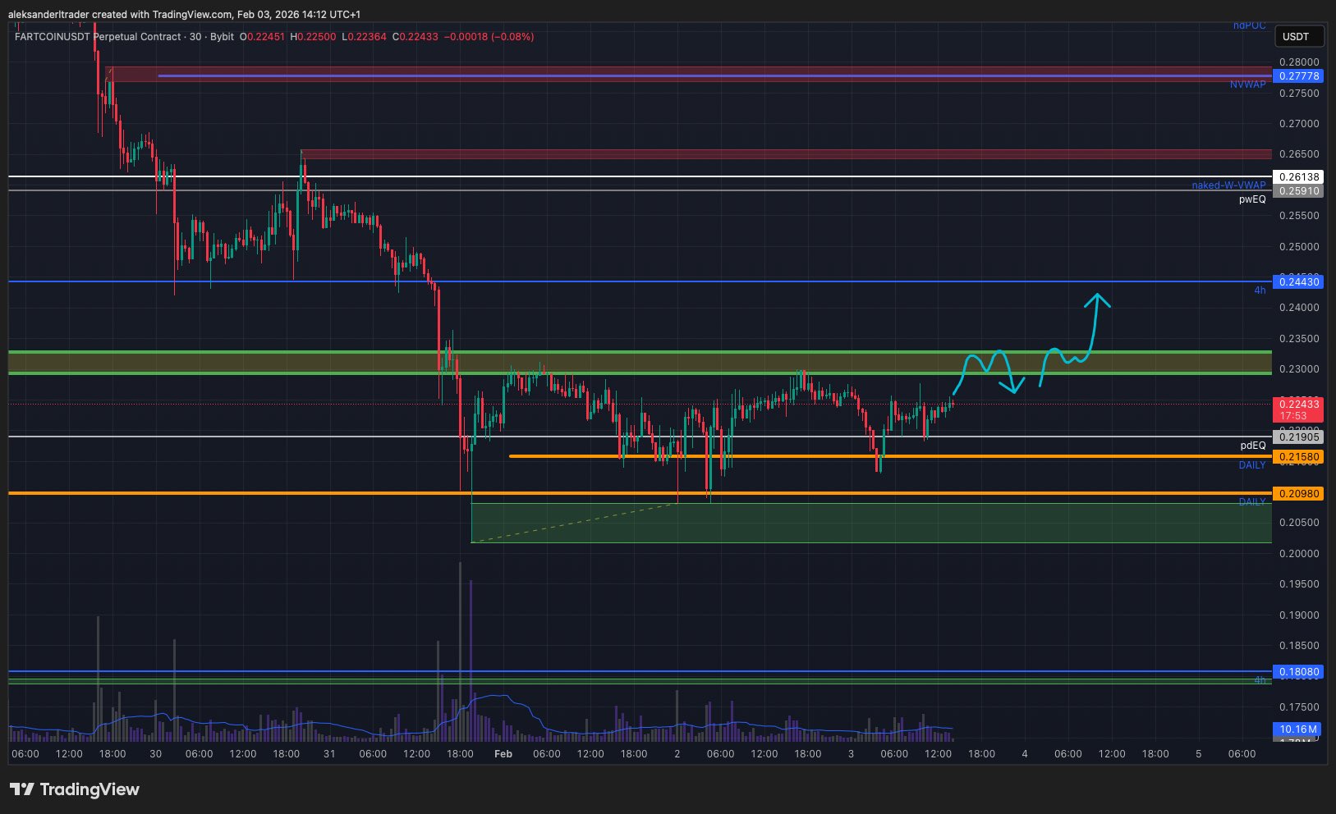Select the green rectangle zone below 0.20980
This screenshot has height=814, width=1336.
pyautogui.click(x=871, y=523)
